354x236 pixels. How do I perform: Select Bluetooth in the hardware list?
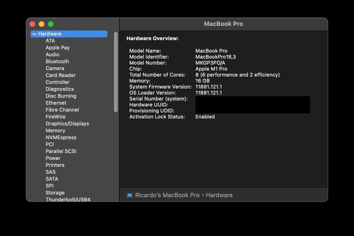click(57, 61)
